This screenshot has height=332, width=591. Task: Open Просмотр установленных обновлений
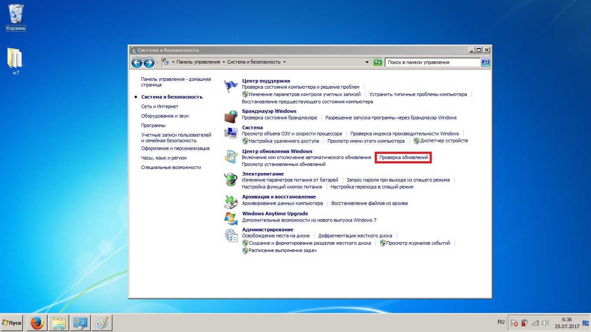284,164
